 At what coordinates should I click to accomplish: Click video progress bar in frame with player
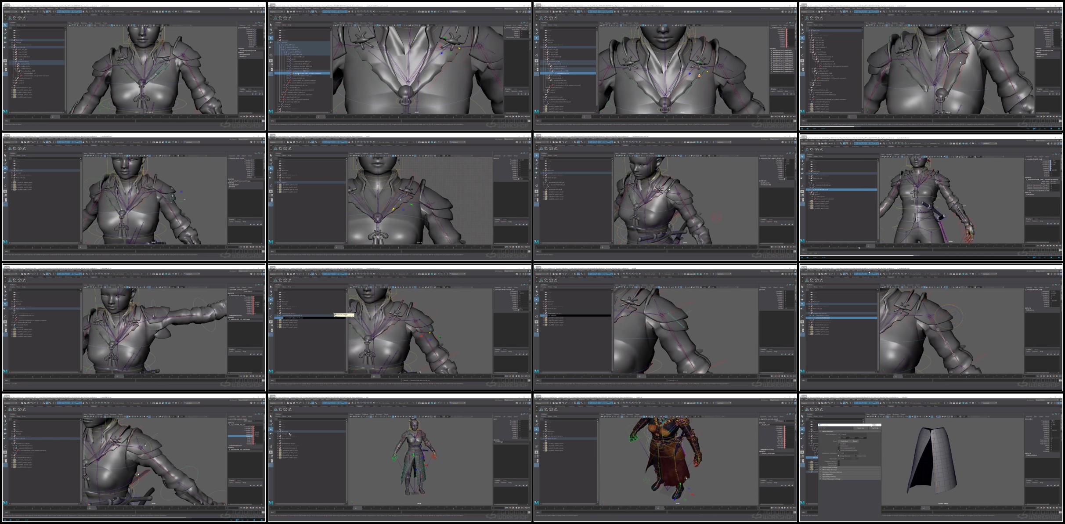tap(132, 518)
